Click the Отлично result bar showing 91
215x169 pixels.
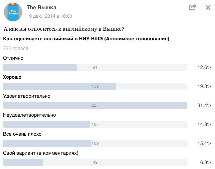95,67
